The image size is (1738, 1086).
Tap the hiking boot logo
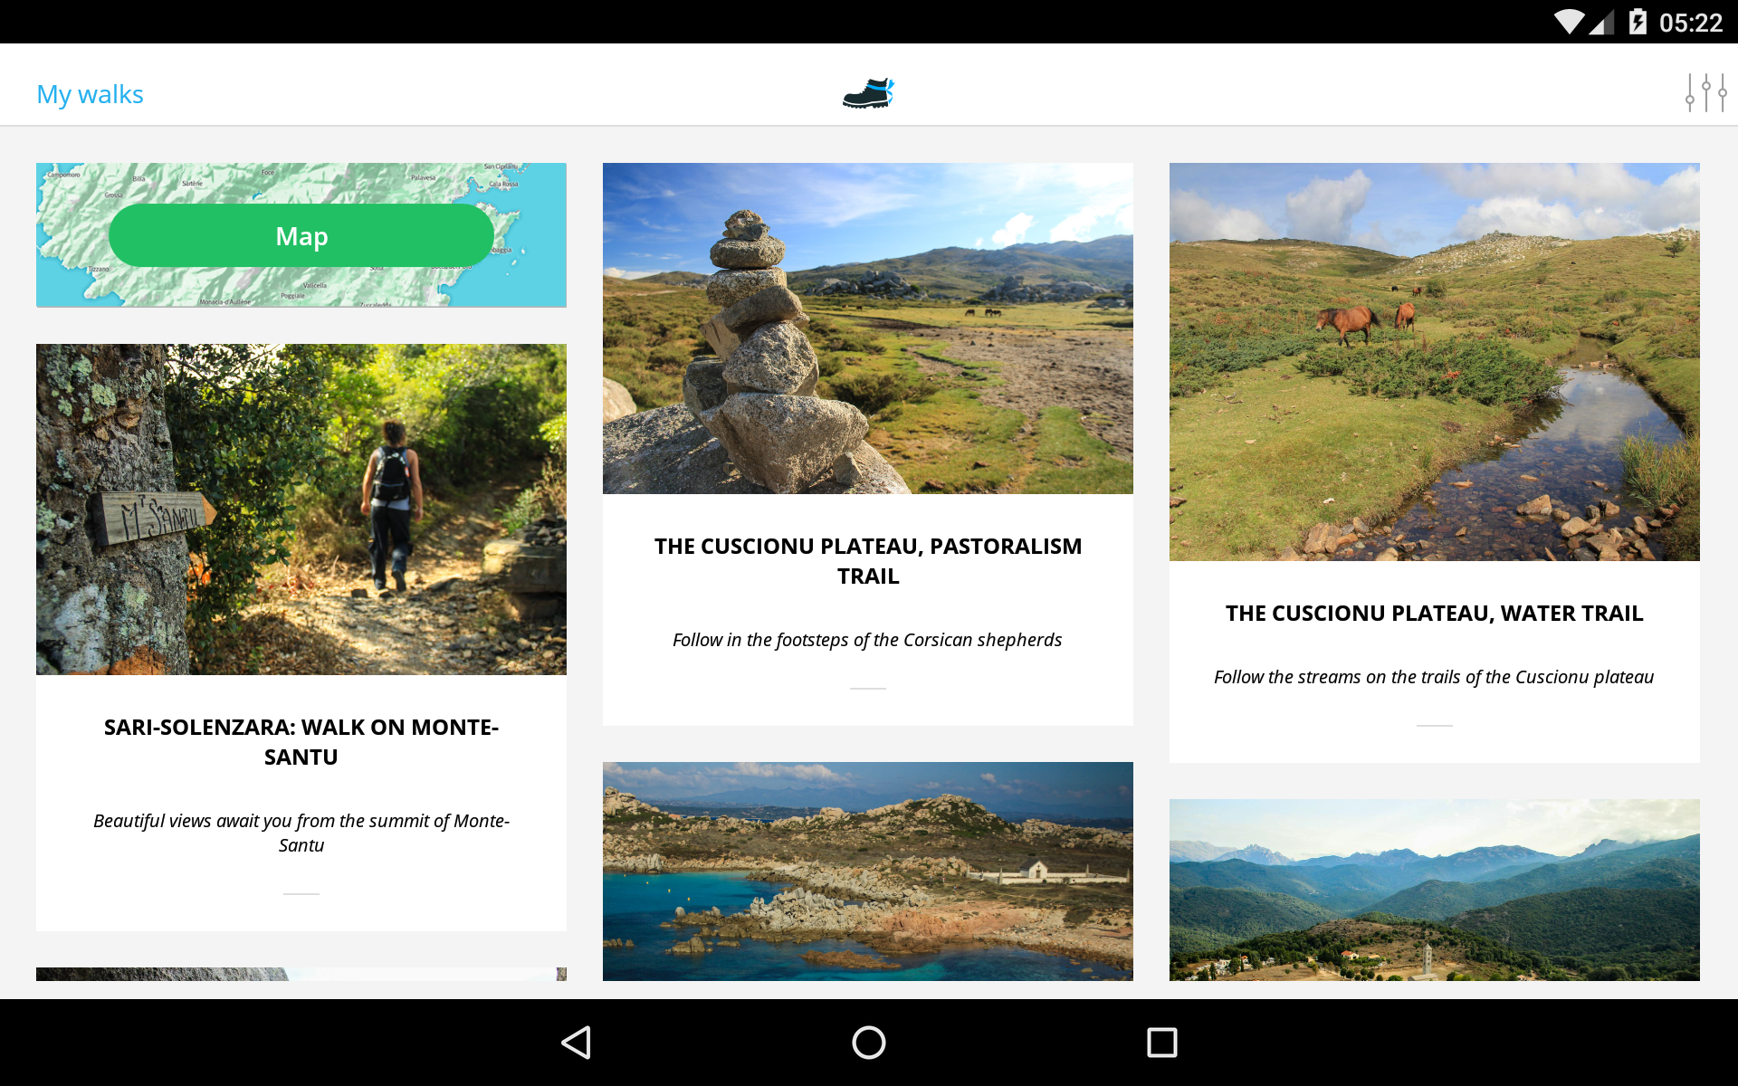point(868,93)
